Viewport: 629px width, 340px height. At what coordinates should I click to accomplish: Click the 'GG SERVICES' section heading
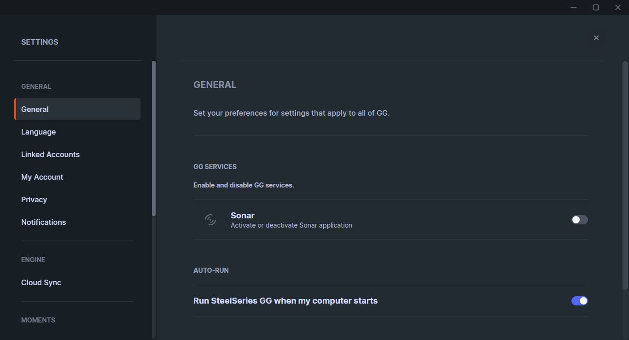tap(215, 167)
